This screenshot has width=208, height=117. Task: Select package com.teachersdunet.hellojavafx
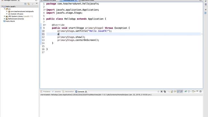22,11
